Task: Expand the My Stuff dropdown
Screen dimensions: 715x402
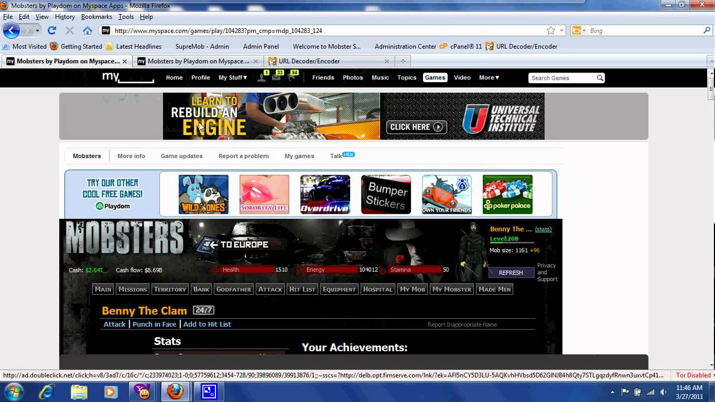Action: [233, 78]
